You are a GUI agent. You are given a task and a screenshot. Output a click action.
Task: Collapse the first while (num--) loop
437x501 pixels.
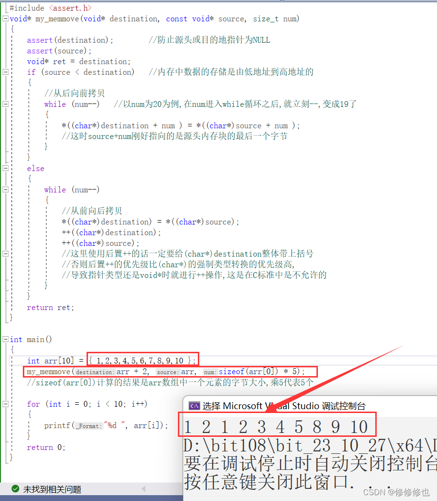(x=5, y=104)
